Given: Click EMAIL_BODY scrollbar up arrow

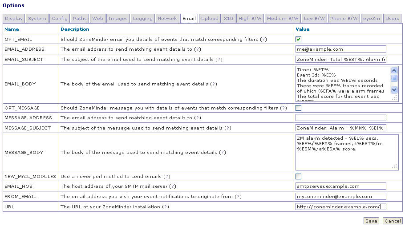Looking at the screenshot, I should click(394, 70).
